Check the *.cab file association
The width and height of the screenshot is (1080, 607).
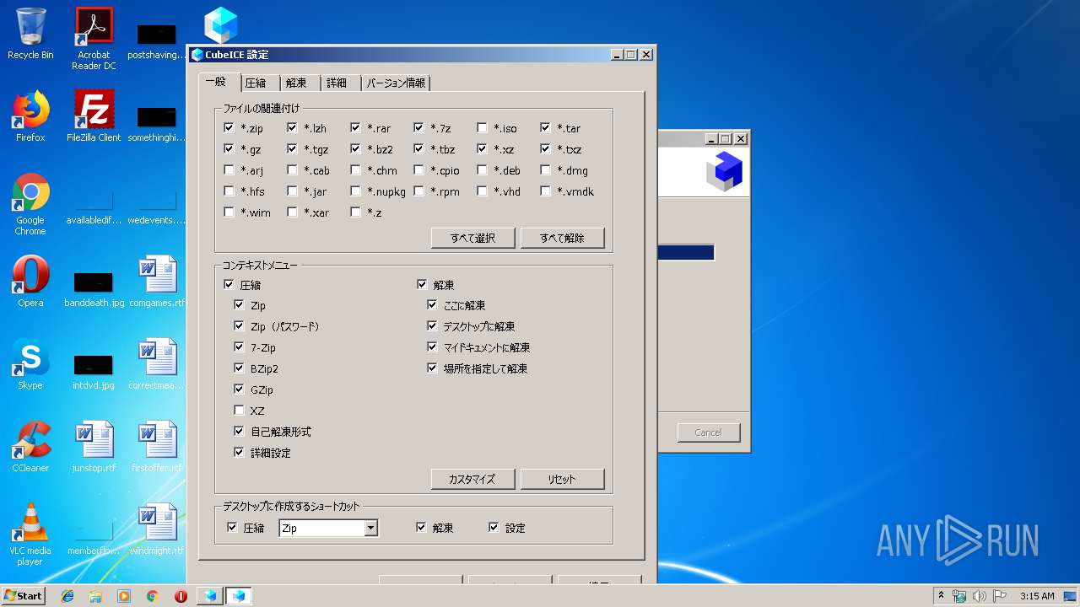click(x=292, y=170)
